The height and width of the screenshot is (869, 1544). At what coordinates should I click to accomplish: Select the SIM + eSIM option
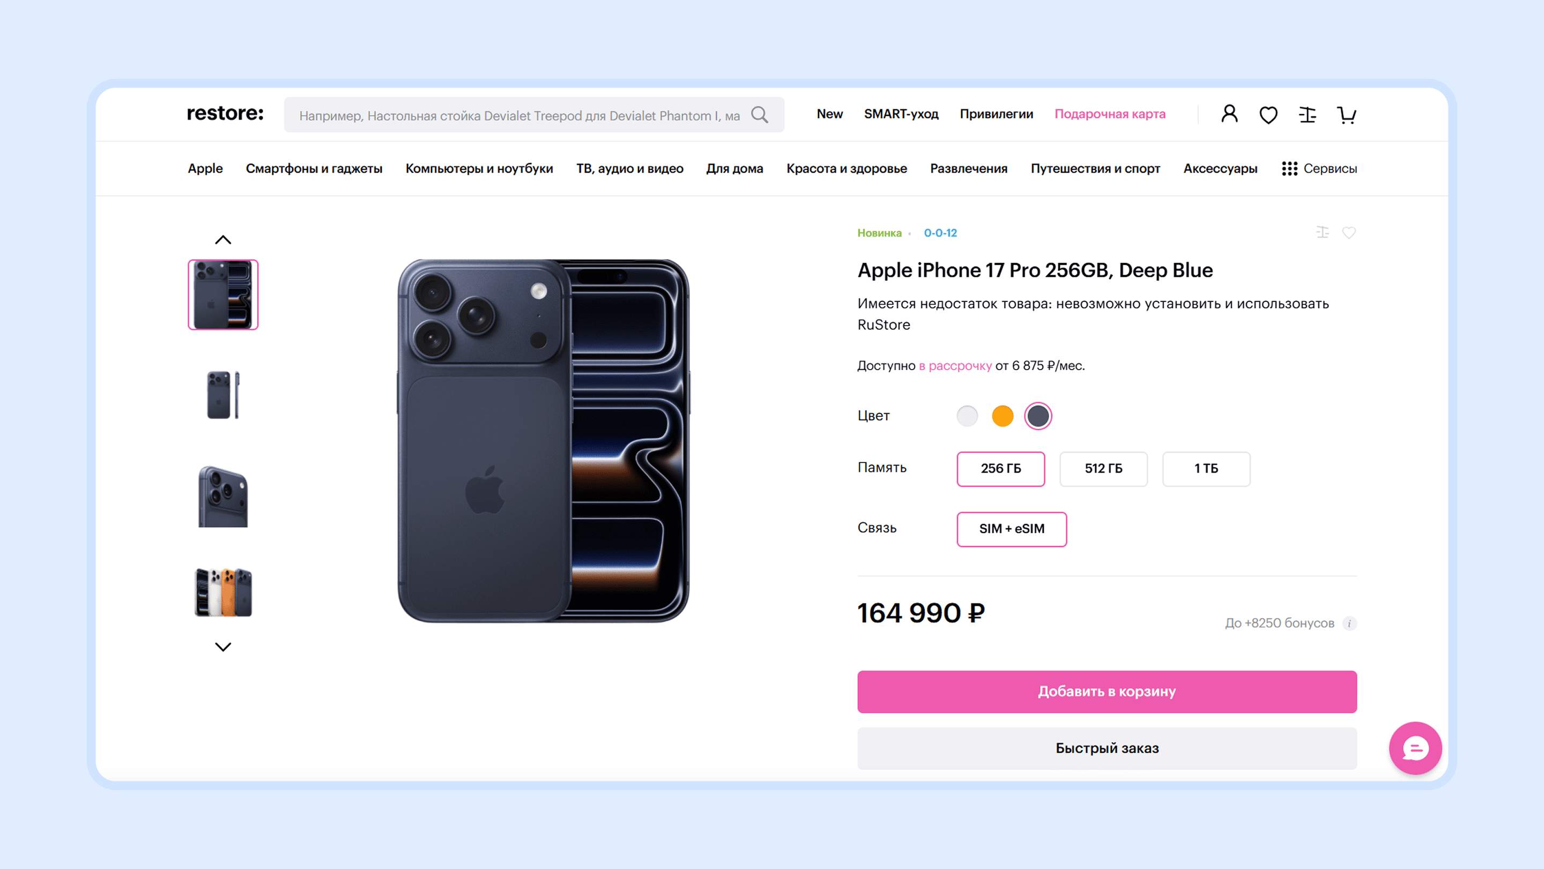tap(1011, 529)
